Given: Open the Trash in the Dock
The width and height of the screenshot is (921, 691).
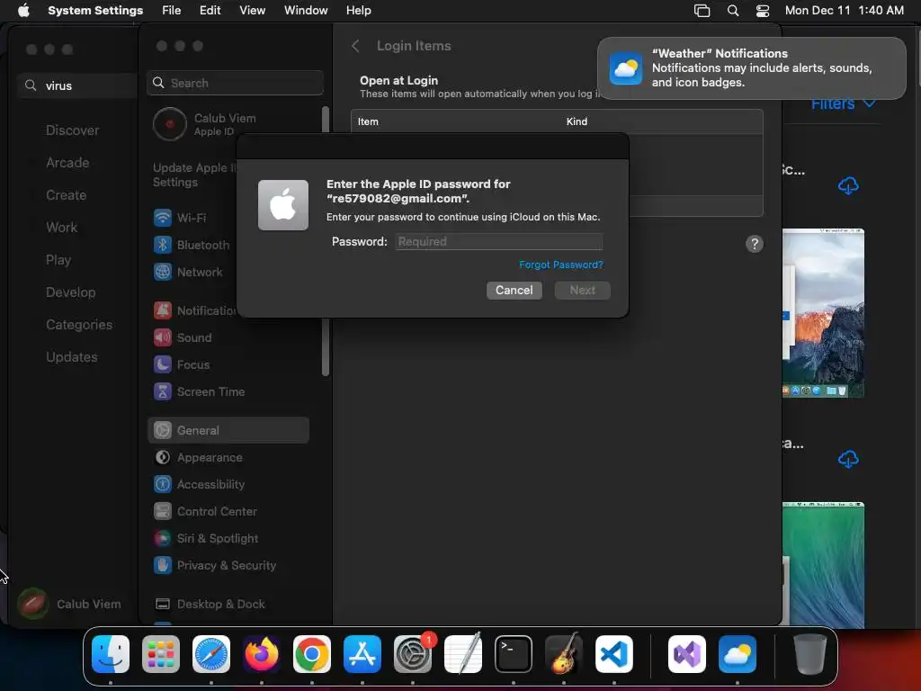Looking at the screenshot, I should (810, 654).
